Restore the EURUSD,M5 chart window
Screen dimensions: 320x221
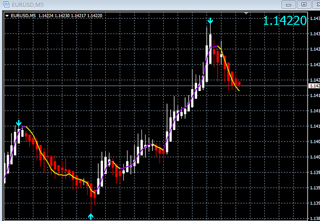pyautogui.click(x=304, y=5)
